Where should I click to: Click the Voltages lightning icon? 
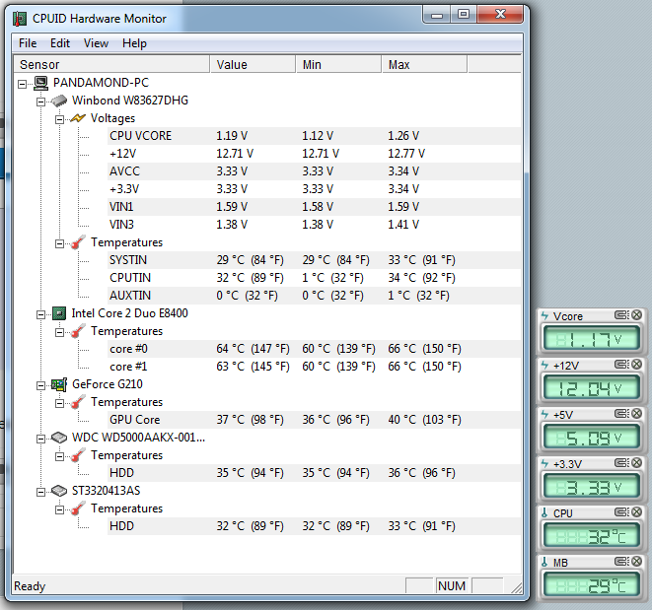78,118
